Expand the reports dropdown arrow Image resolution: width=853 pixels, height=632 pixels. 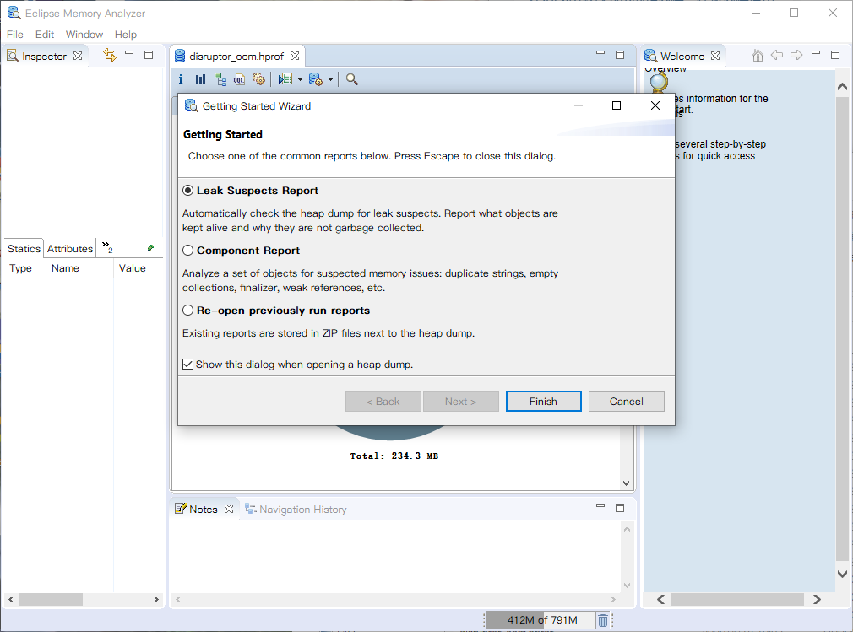[x=300, y=79]
